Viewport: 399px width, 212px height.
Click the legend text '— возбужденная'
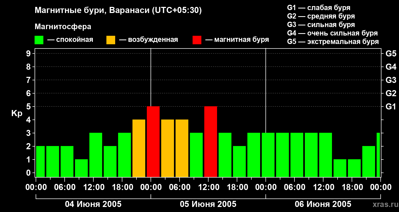[148, 40]
